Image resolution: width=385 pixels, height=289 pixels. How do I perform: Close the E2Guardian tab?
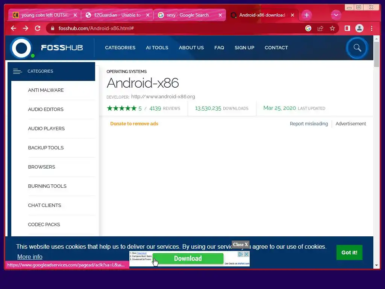click(x=148, y=15)
